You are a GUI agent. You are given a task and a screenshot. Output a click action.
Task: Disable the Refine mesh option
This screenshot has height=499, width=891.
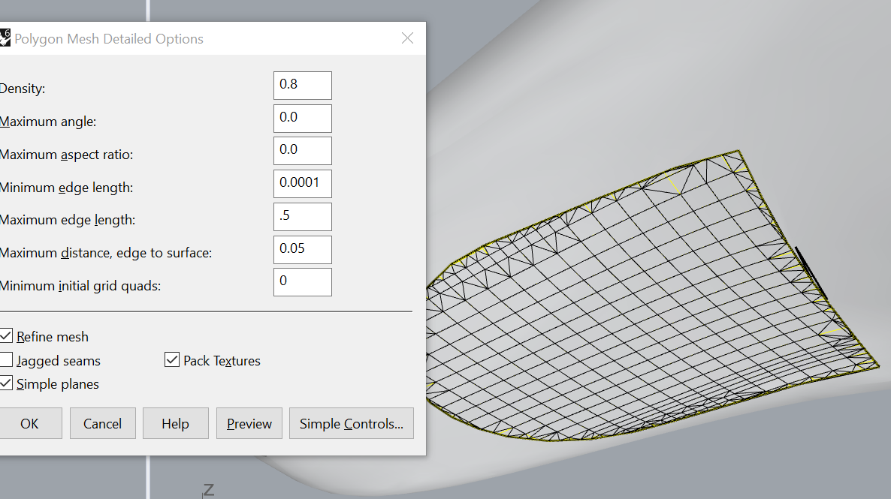tap(6, 335)
